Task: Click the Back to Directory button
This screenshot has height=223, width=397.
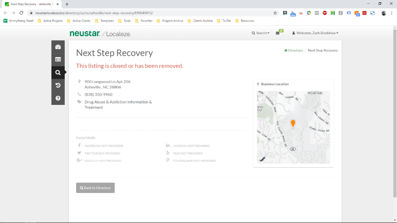Action: [95, 188]
